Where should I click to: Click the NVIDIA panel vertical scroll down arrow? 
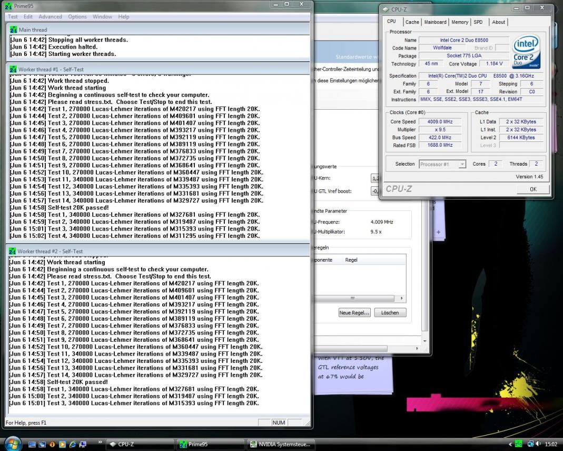pos(425,341)
